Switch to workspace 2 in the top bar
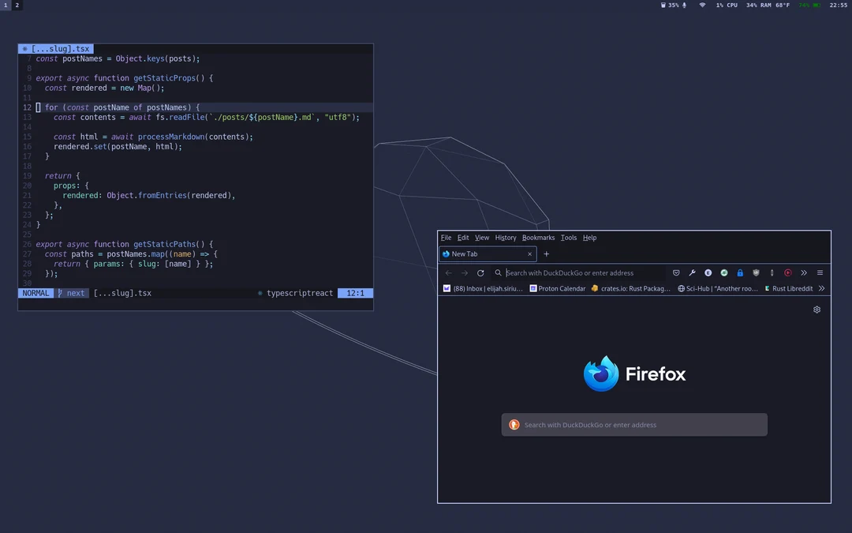852x533 pixels. pyautogui.click(x=17, y=5)
